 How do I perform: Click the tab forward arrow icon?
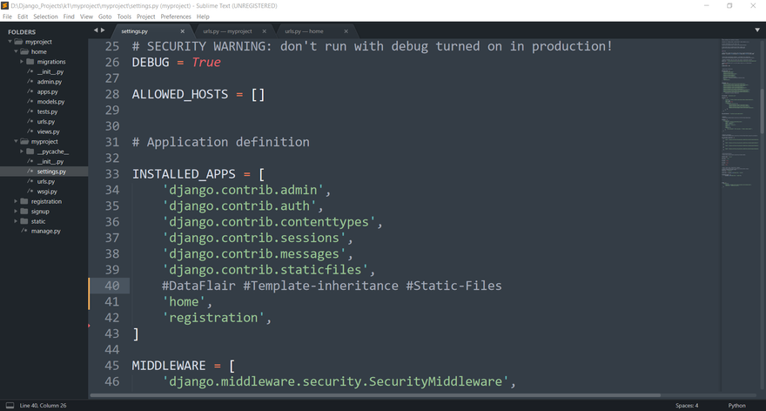pyautogui.click(x=103, y=30)
